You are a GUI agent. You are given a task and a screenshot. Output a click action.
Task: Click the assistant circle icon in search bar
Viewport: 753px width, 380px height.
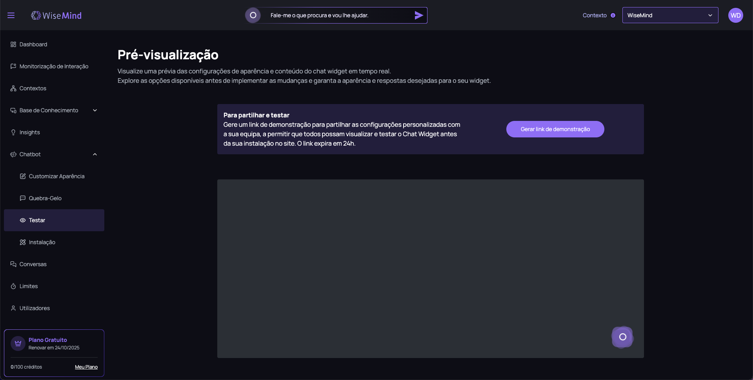pyautogui.click(x=253, y=15)
